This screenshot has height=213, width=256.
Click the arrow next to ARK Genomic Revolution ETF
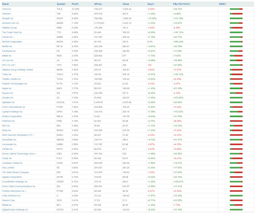34,135
